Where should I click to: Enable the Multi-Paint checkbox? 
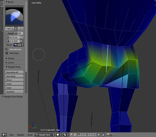7,53
